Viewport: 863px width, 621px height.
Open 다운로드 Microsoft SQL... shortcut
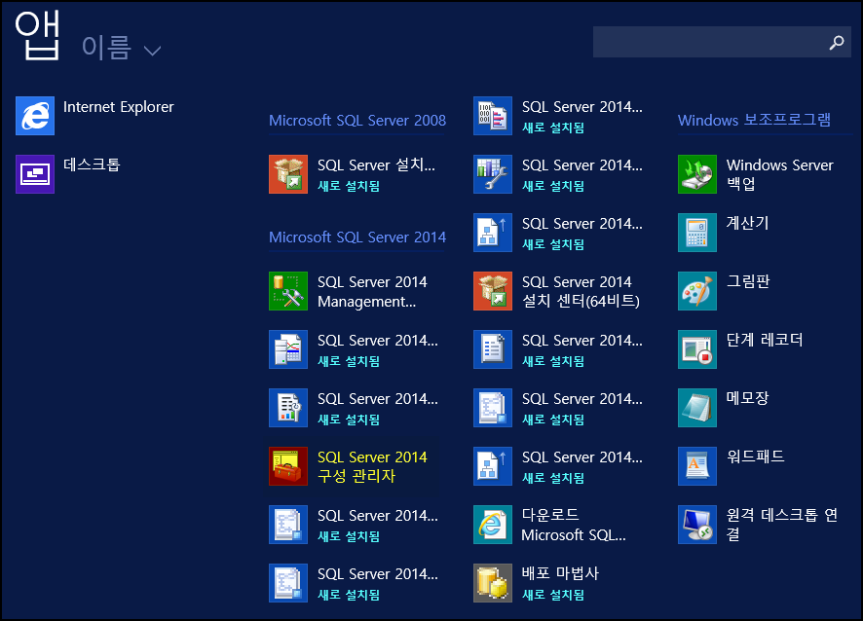tap(549, 525)
